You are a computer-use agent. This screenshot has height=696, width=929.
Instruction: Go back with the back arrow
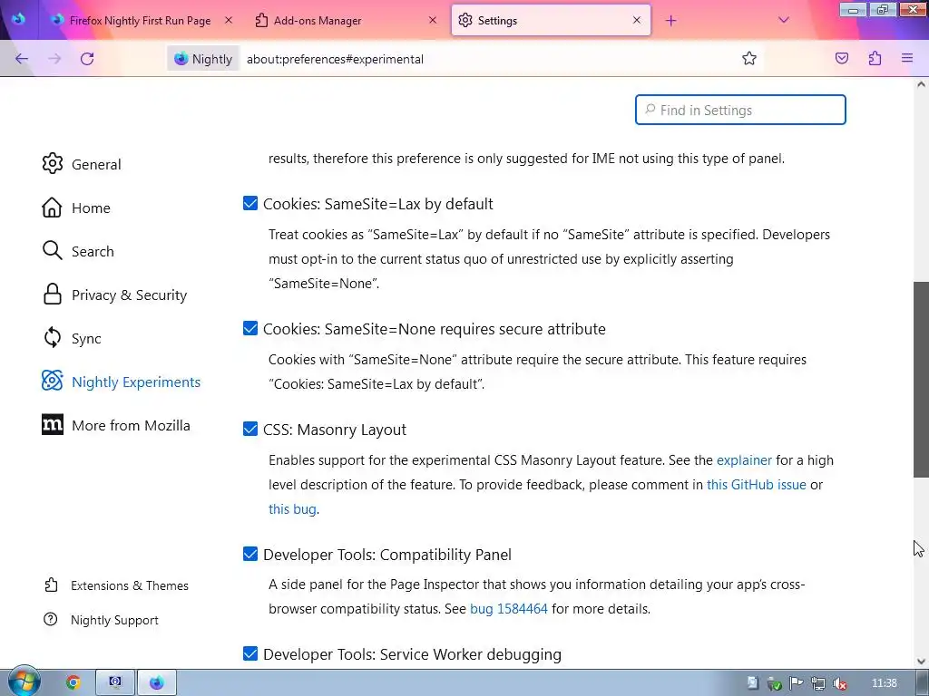point(22,59)
